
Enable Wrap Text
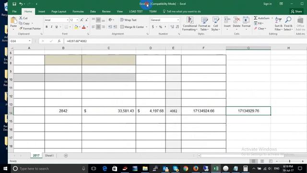128,20
